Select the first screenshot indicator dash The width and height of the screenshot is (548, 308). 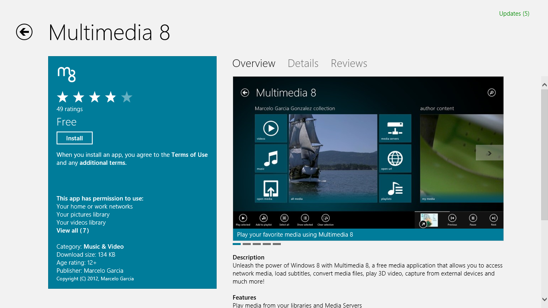pyautogui.click(x=237, y=244)
